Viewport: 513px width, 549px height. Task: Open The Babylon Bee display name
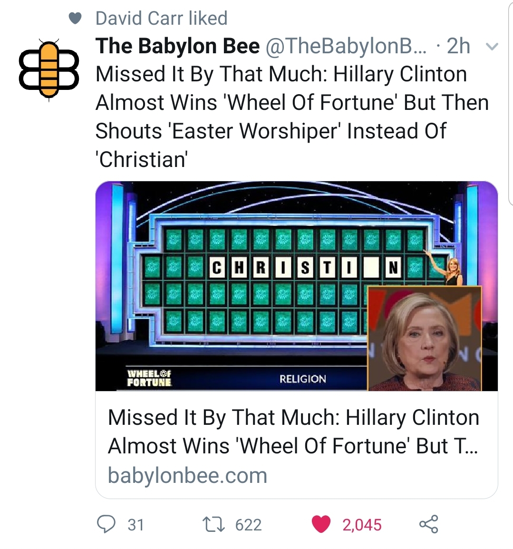pos(177,46)
